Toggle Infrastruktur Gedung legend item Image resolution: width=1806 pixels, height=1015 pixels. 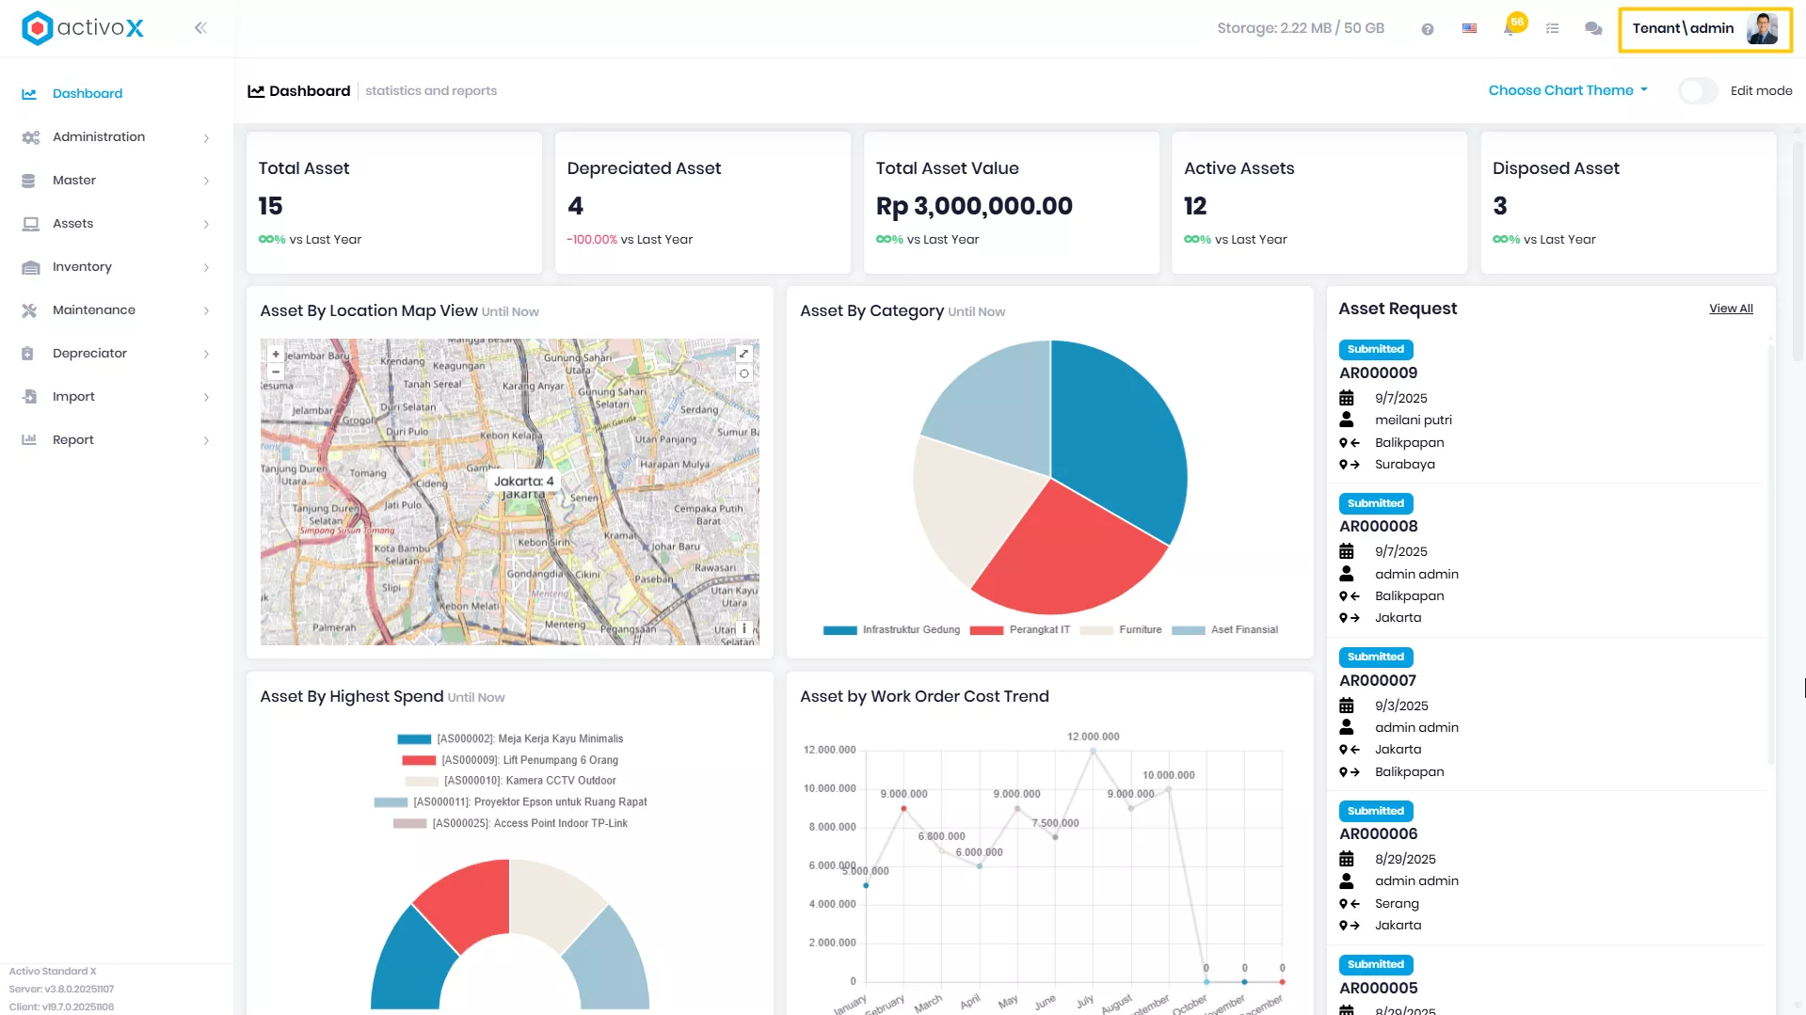(891, 630)
